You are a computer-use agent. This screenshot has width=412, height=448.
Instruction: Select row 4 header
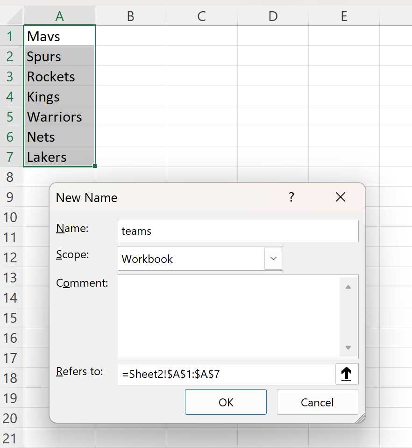(x=12, y=96)
